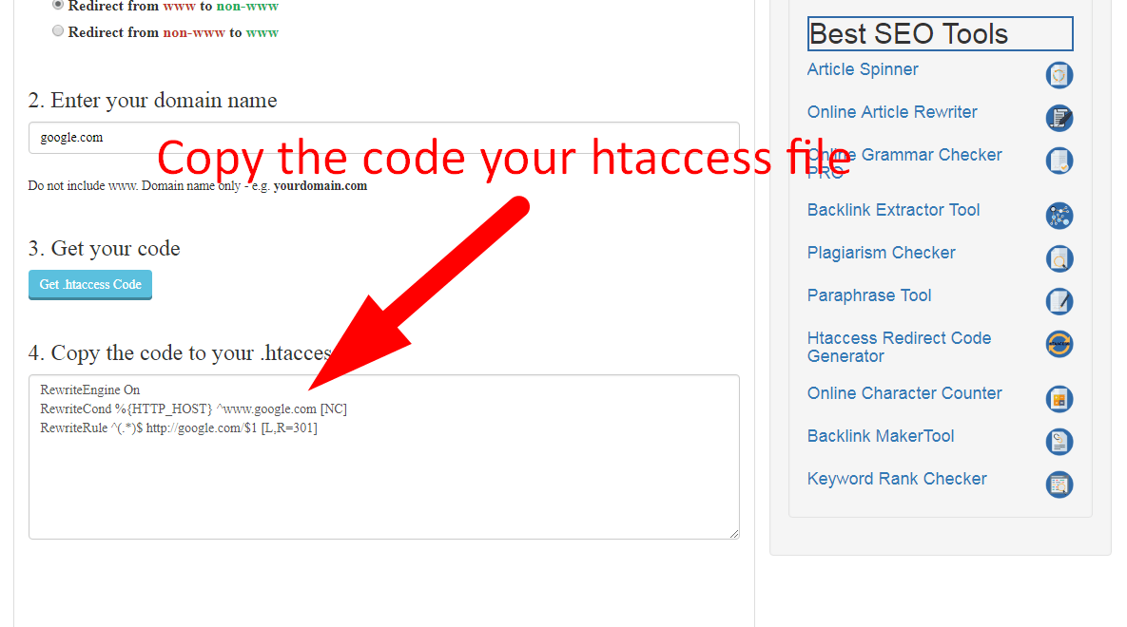
Task: Open the Paraphrase Tool link
Action: click(868, 295)
